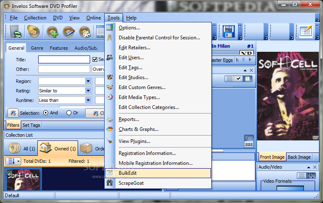
Task: Open the Runtime Less than dropdown
Action: tap(88, 100)
